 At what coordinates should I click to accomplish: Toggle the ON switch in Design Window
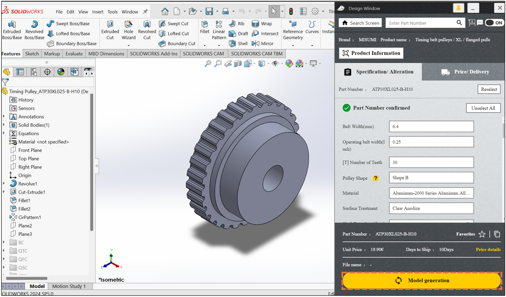(x=494, y=23)
